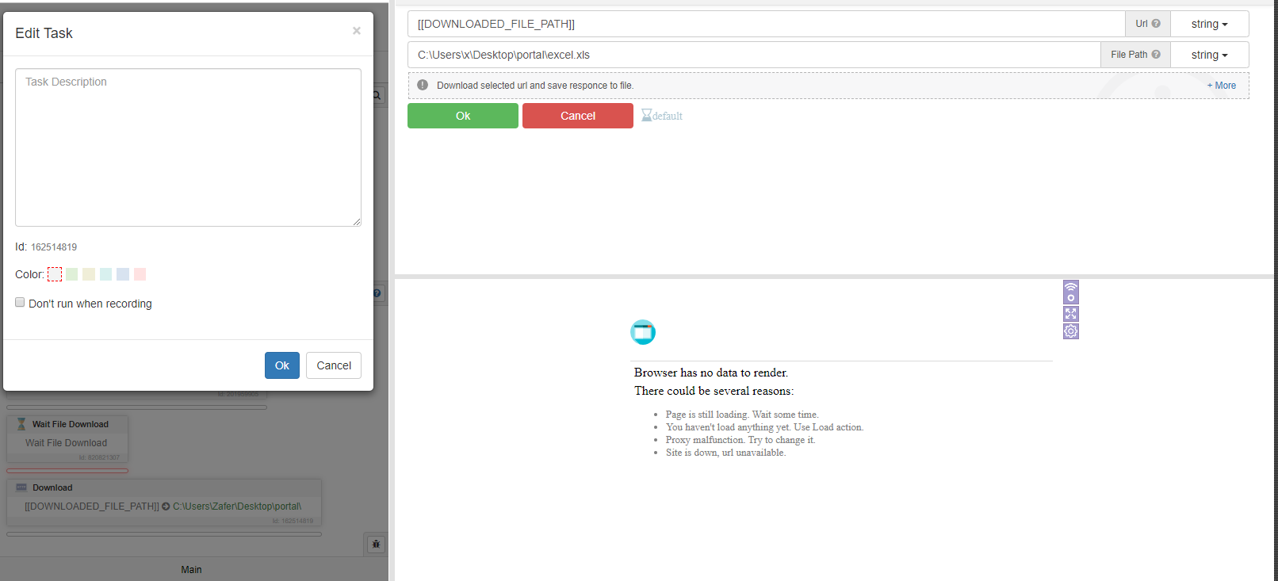Image resolution: width=1278 pixels, height=581 pixels.
Task: Click into the Task Description text area
Action: [x=188, y=147]
